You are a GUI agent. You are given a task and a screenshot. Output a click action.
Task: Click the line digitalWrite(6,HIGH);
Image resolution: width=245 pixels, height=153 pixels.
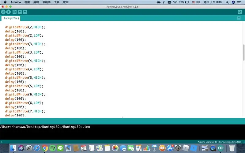click(x=25, y=95)
